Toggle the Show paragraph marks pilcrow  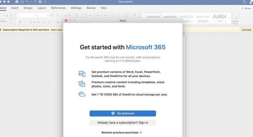coord(135,15)
